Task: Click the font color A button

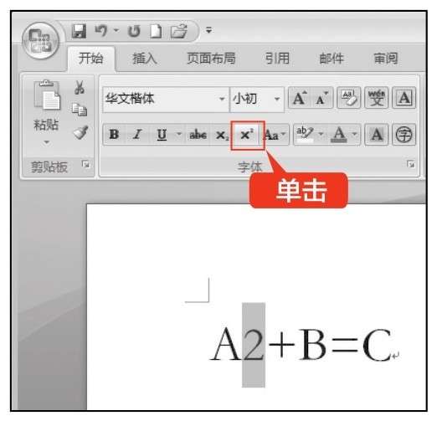Action: tap(339, 135)
